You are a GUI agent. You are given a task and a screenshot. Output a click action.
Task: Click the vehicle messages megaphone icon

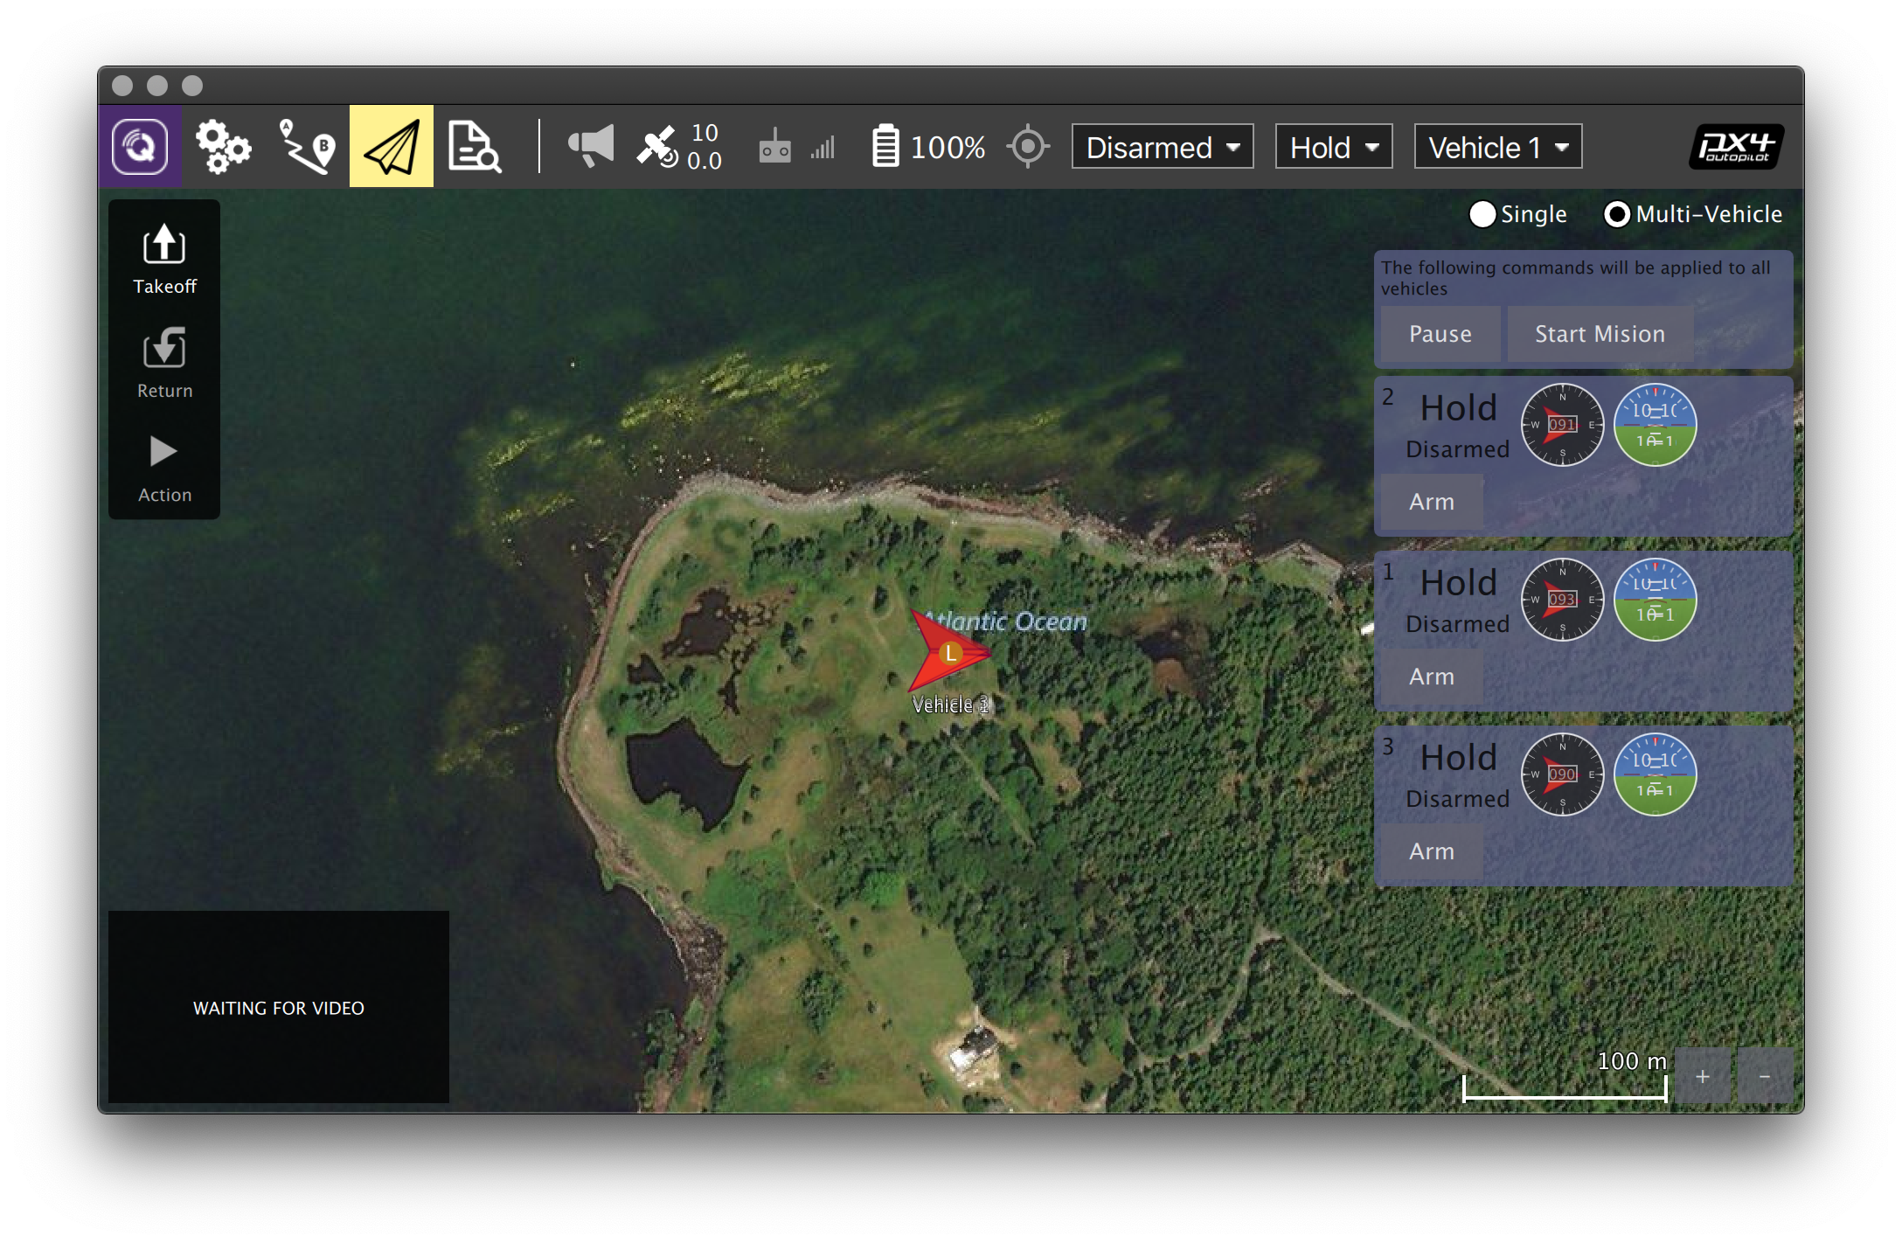click(591, 147)
